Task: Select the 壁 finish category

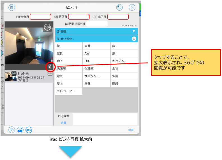Action: [x=69, y=46]
